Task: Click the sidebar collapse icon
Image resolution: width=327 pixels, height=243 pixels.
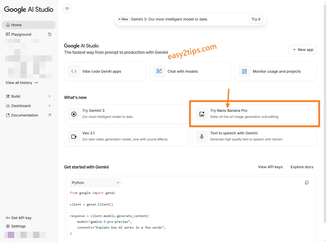Action: (67, 8)
